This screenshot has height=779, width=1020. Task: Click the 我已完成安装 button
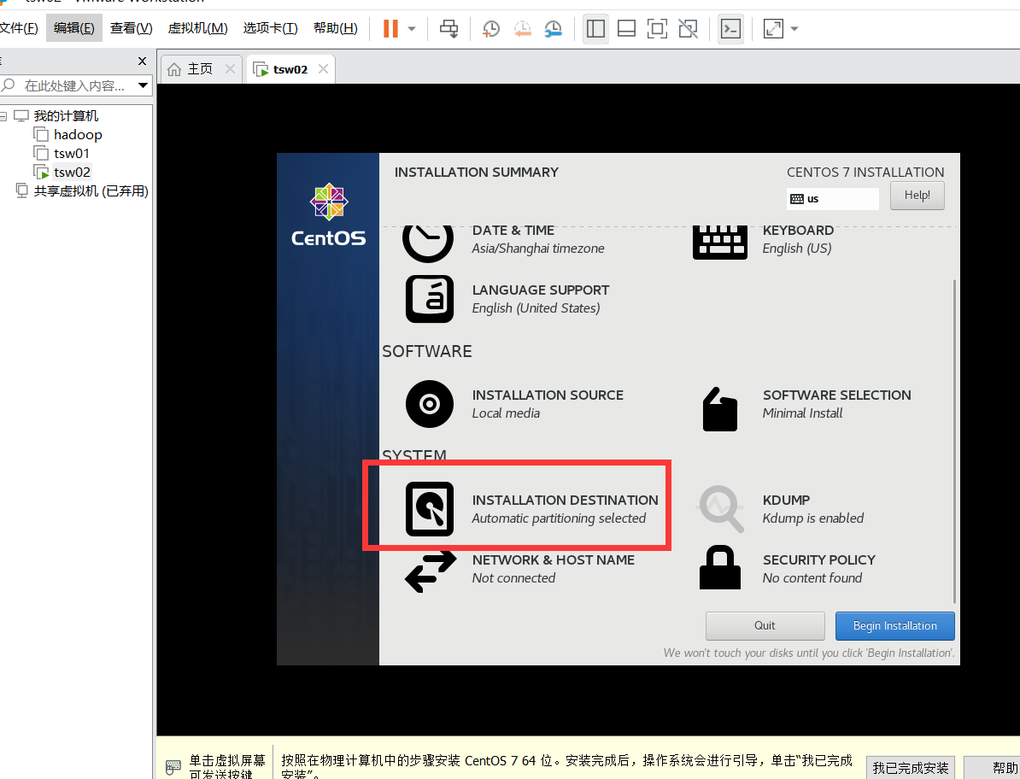[x=911, y=768]
